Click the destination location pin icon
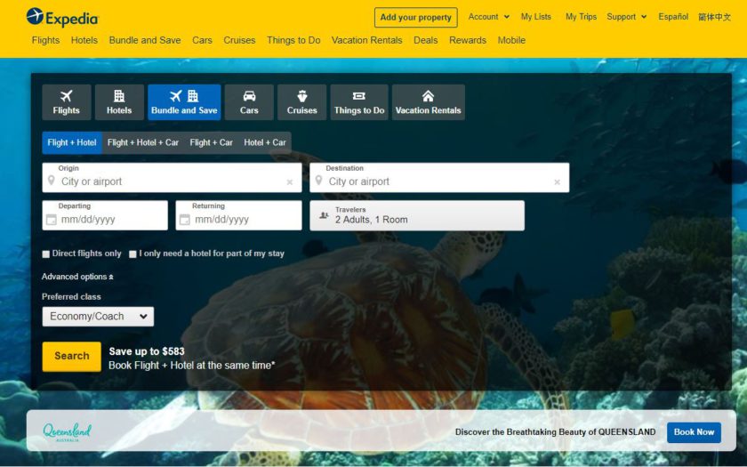Viewport: 747px width, 467px height. (318, 181)
